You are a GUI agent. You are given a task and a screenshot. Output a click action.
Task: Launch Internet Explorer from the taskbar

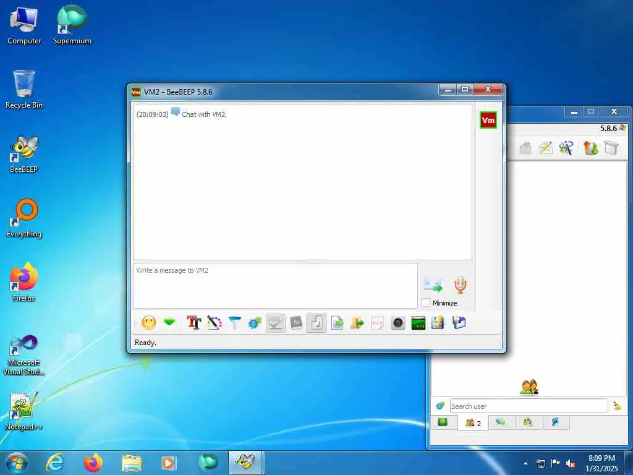point(54,463)
